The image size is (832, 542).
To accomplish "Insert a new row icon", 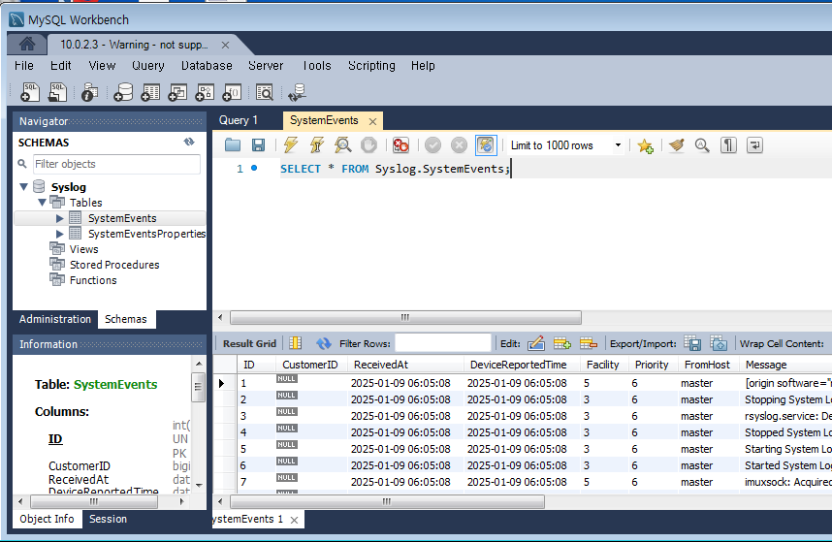I will click(x=561, y=343).
